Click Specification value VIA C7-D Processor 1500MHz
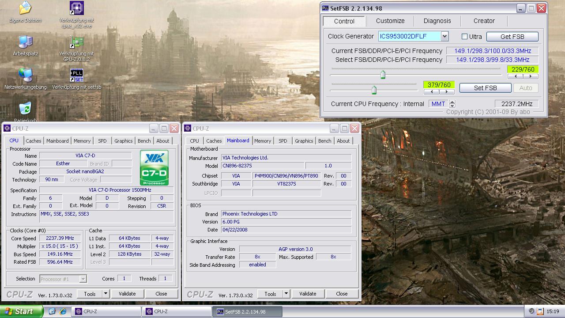565x318 pixels. [x=106, y=190]
